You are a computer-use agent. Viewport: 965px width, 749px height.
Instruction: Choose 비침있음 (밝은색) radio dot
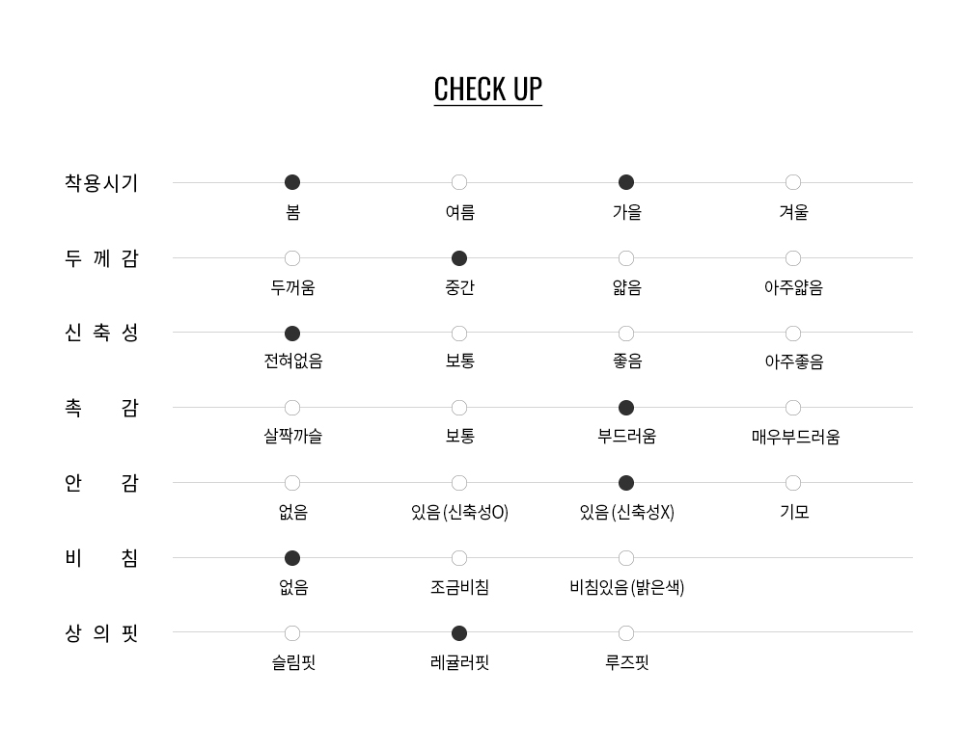tap(626, 558)
